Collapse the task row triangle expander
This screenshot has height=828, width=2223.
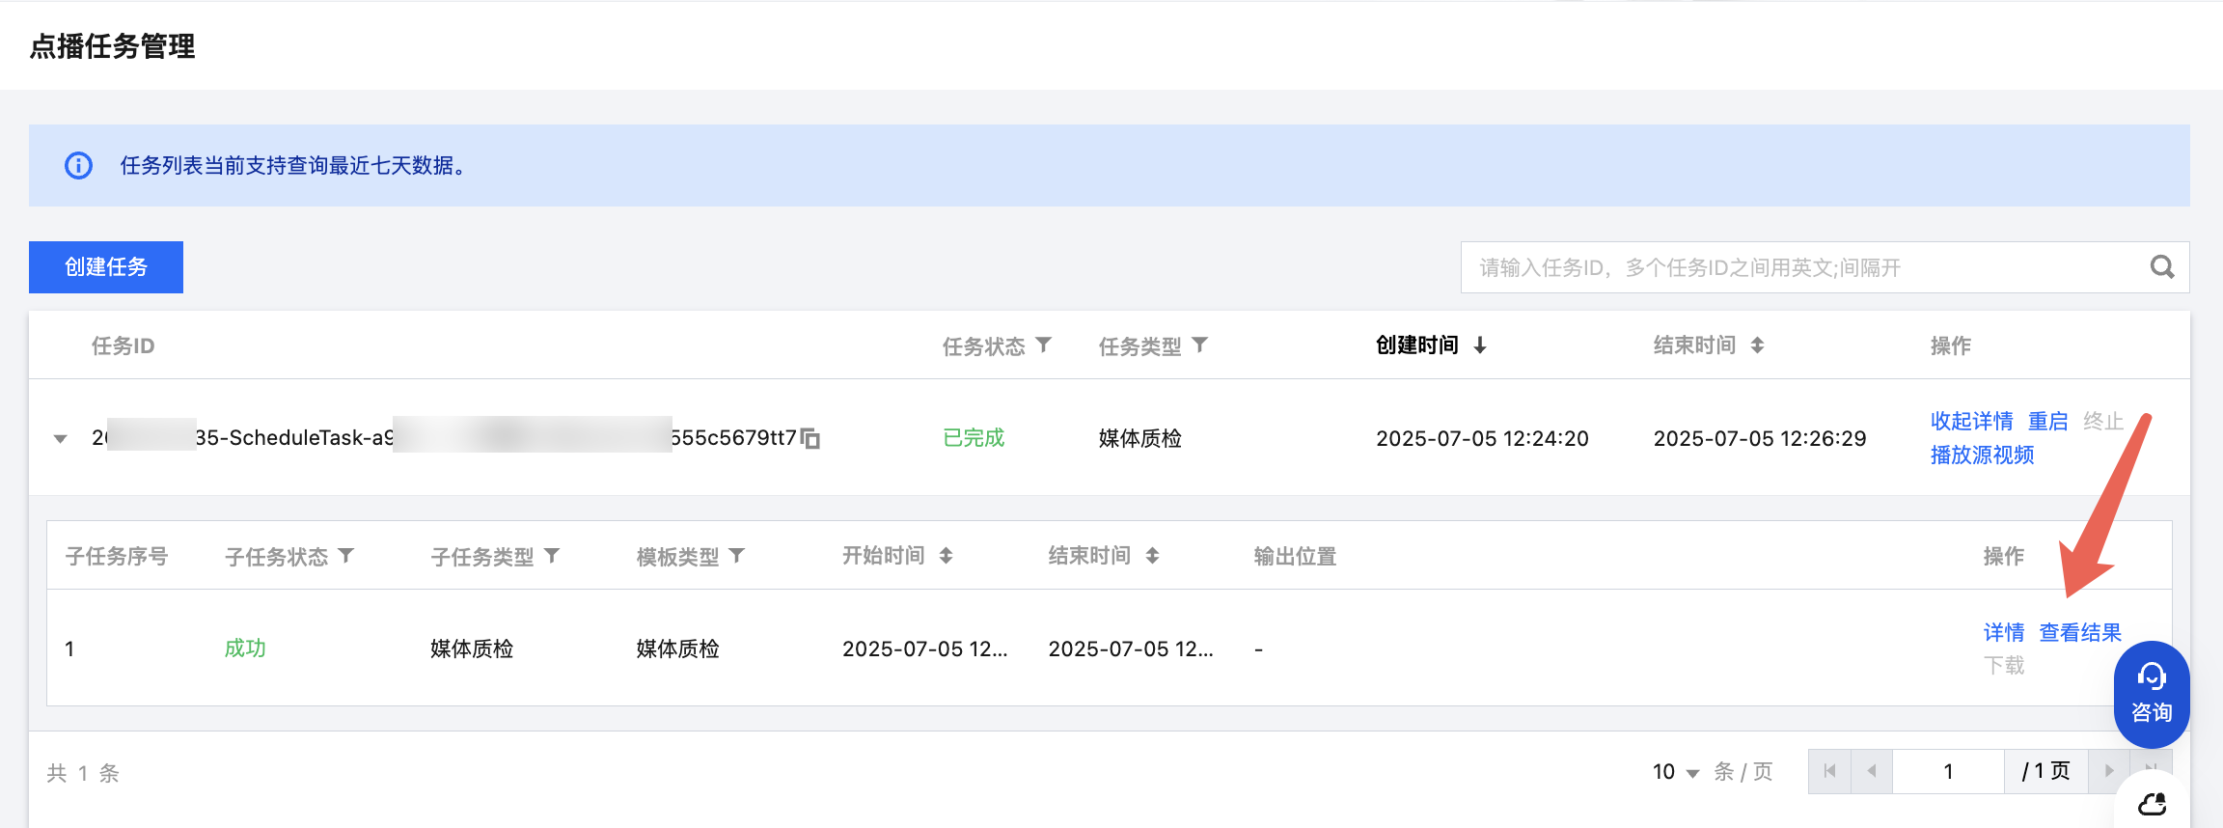(61, 439)
